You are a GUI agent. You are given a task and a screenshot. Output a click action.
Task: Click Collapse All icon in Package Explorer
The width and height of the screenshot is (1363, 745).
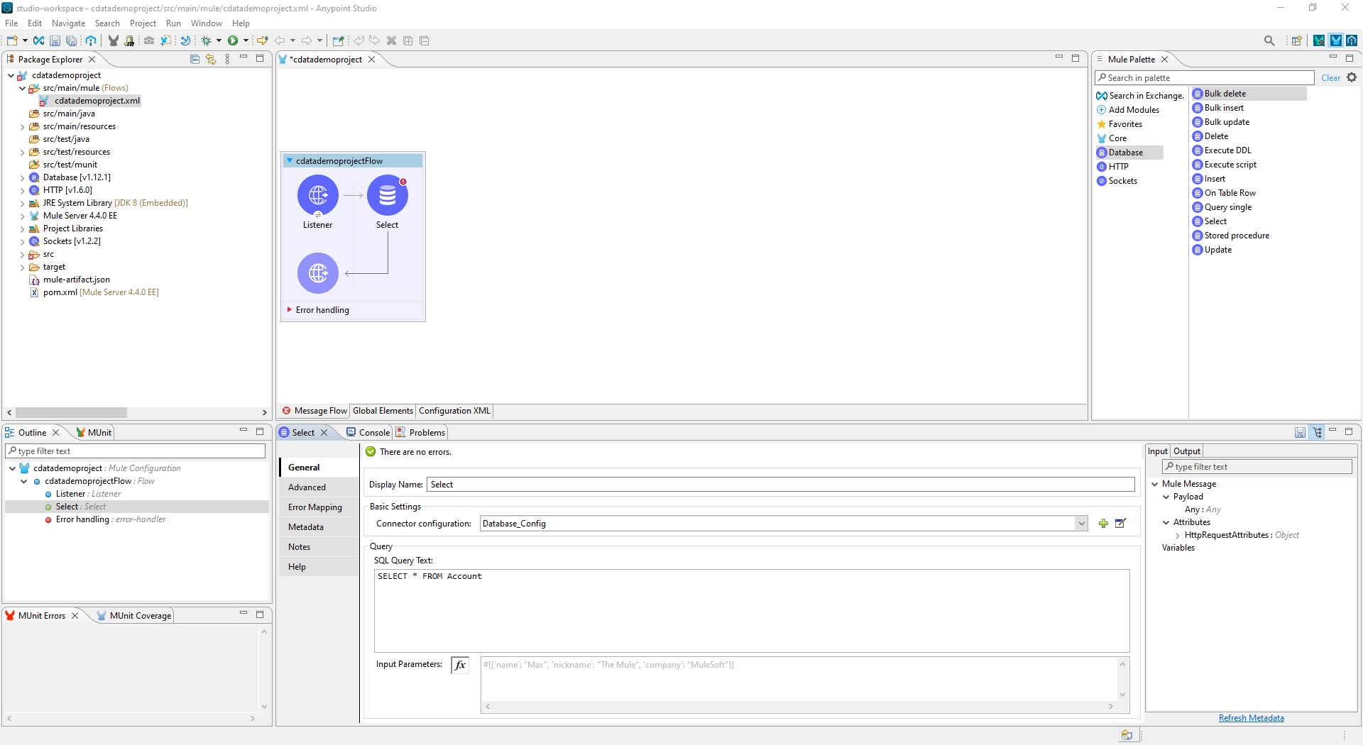pyautogui.click(x=195, y=59)
